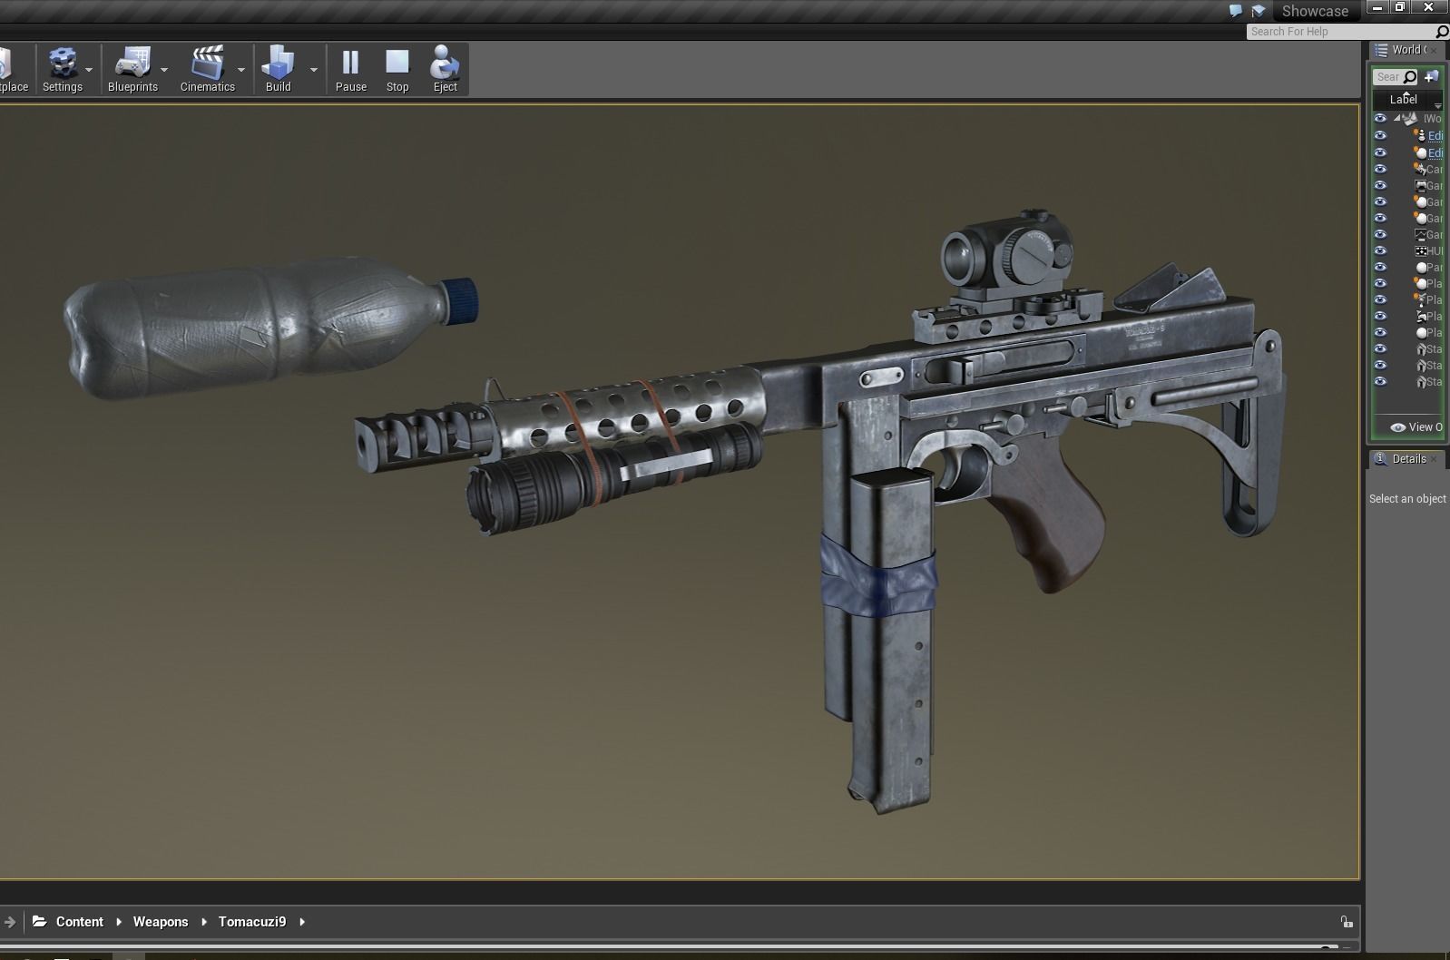Screen dimensions: 1450x960
Task: Go to Content folder in breadcrumb
Action: (x=80, y=922)
